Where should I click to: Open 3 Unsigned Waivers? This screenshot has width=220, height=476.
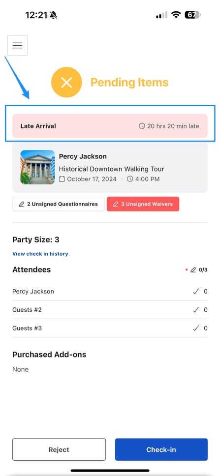(143, 204)
